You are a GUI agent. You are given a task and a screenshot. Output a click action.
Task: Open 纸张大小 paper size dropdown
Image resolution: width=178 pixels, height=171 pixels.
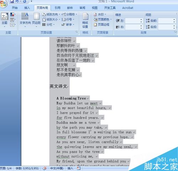[x=51, y=20]
